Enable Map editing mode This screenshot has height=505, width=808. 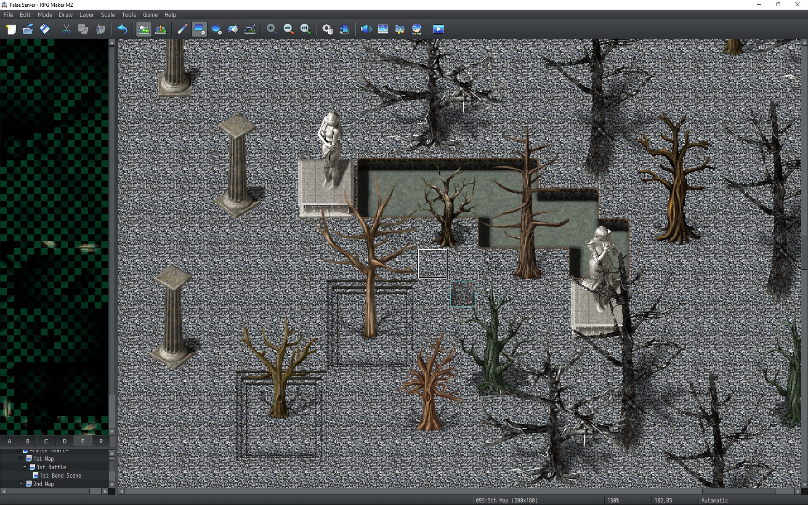click(144, 29)
